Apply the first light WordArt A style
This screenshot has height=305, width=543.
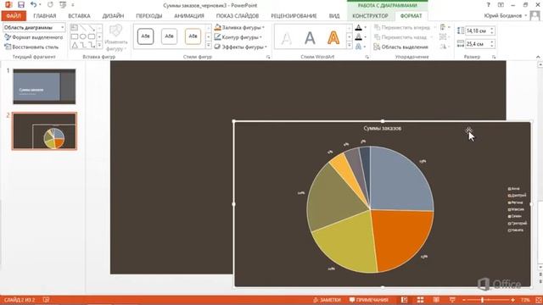click(x=287, y=37)
